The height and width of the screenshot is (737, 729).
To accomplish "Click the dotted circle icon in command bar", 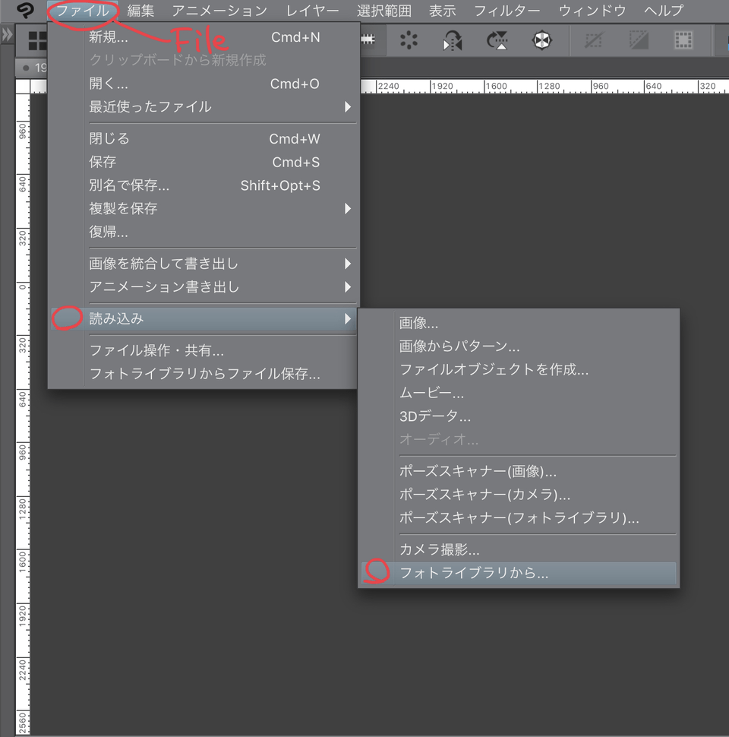I will coord(409,40).
